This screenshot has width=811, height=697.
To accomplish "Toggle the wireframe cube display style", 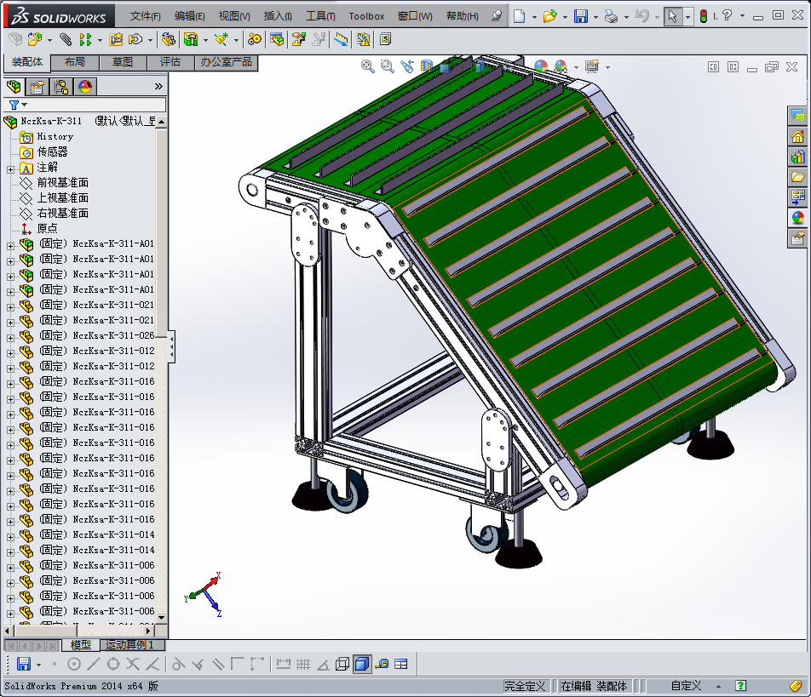I will 342,664.
